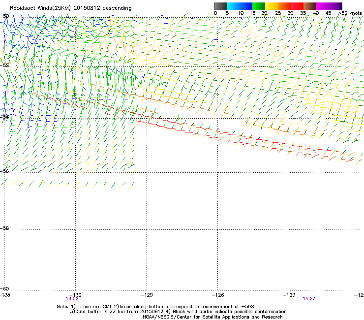The width and height of the screenshot is (364, 320).
Task: Click the cyan 5-10 knots legend segment
Action: click(233, 6)
